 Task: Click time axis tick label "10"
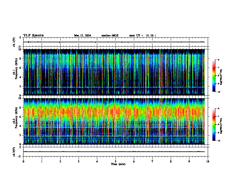(208, 161)
